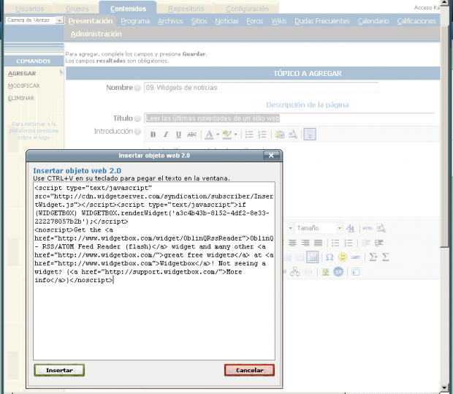Click the help icon beside Nombre
453x394 pixels.
[x=137, y=88]
